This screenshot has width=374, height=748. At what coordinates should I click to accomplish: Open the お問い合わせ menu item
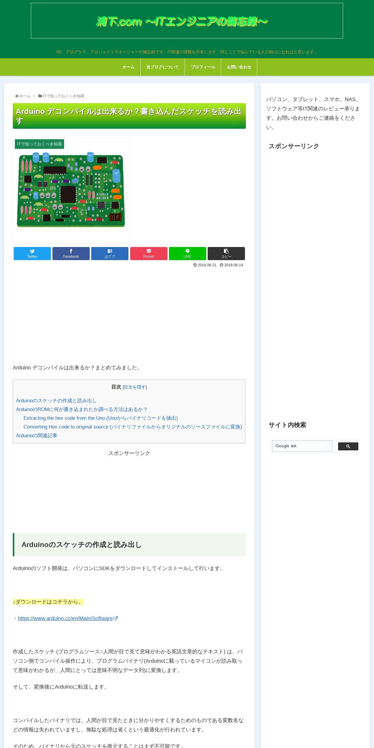239,67
